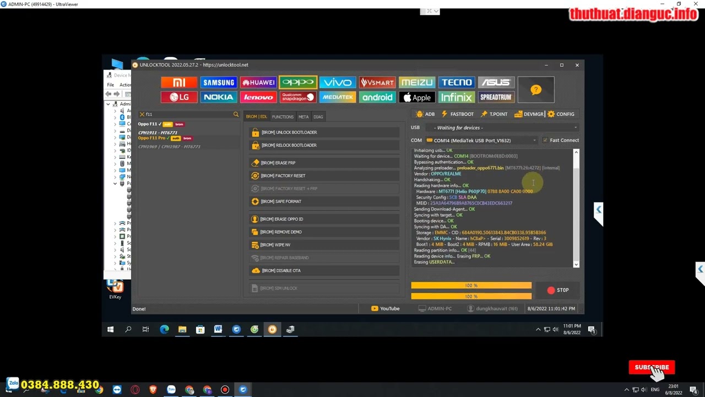This screenshot has width=705, height=397.
Task: Select the Vsmart brand logo
Action: [x=377, y=83]
